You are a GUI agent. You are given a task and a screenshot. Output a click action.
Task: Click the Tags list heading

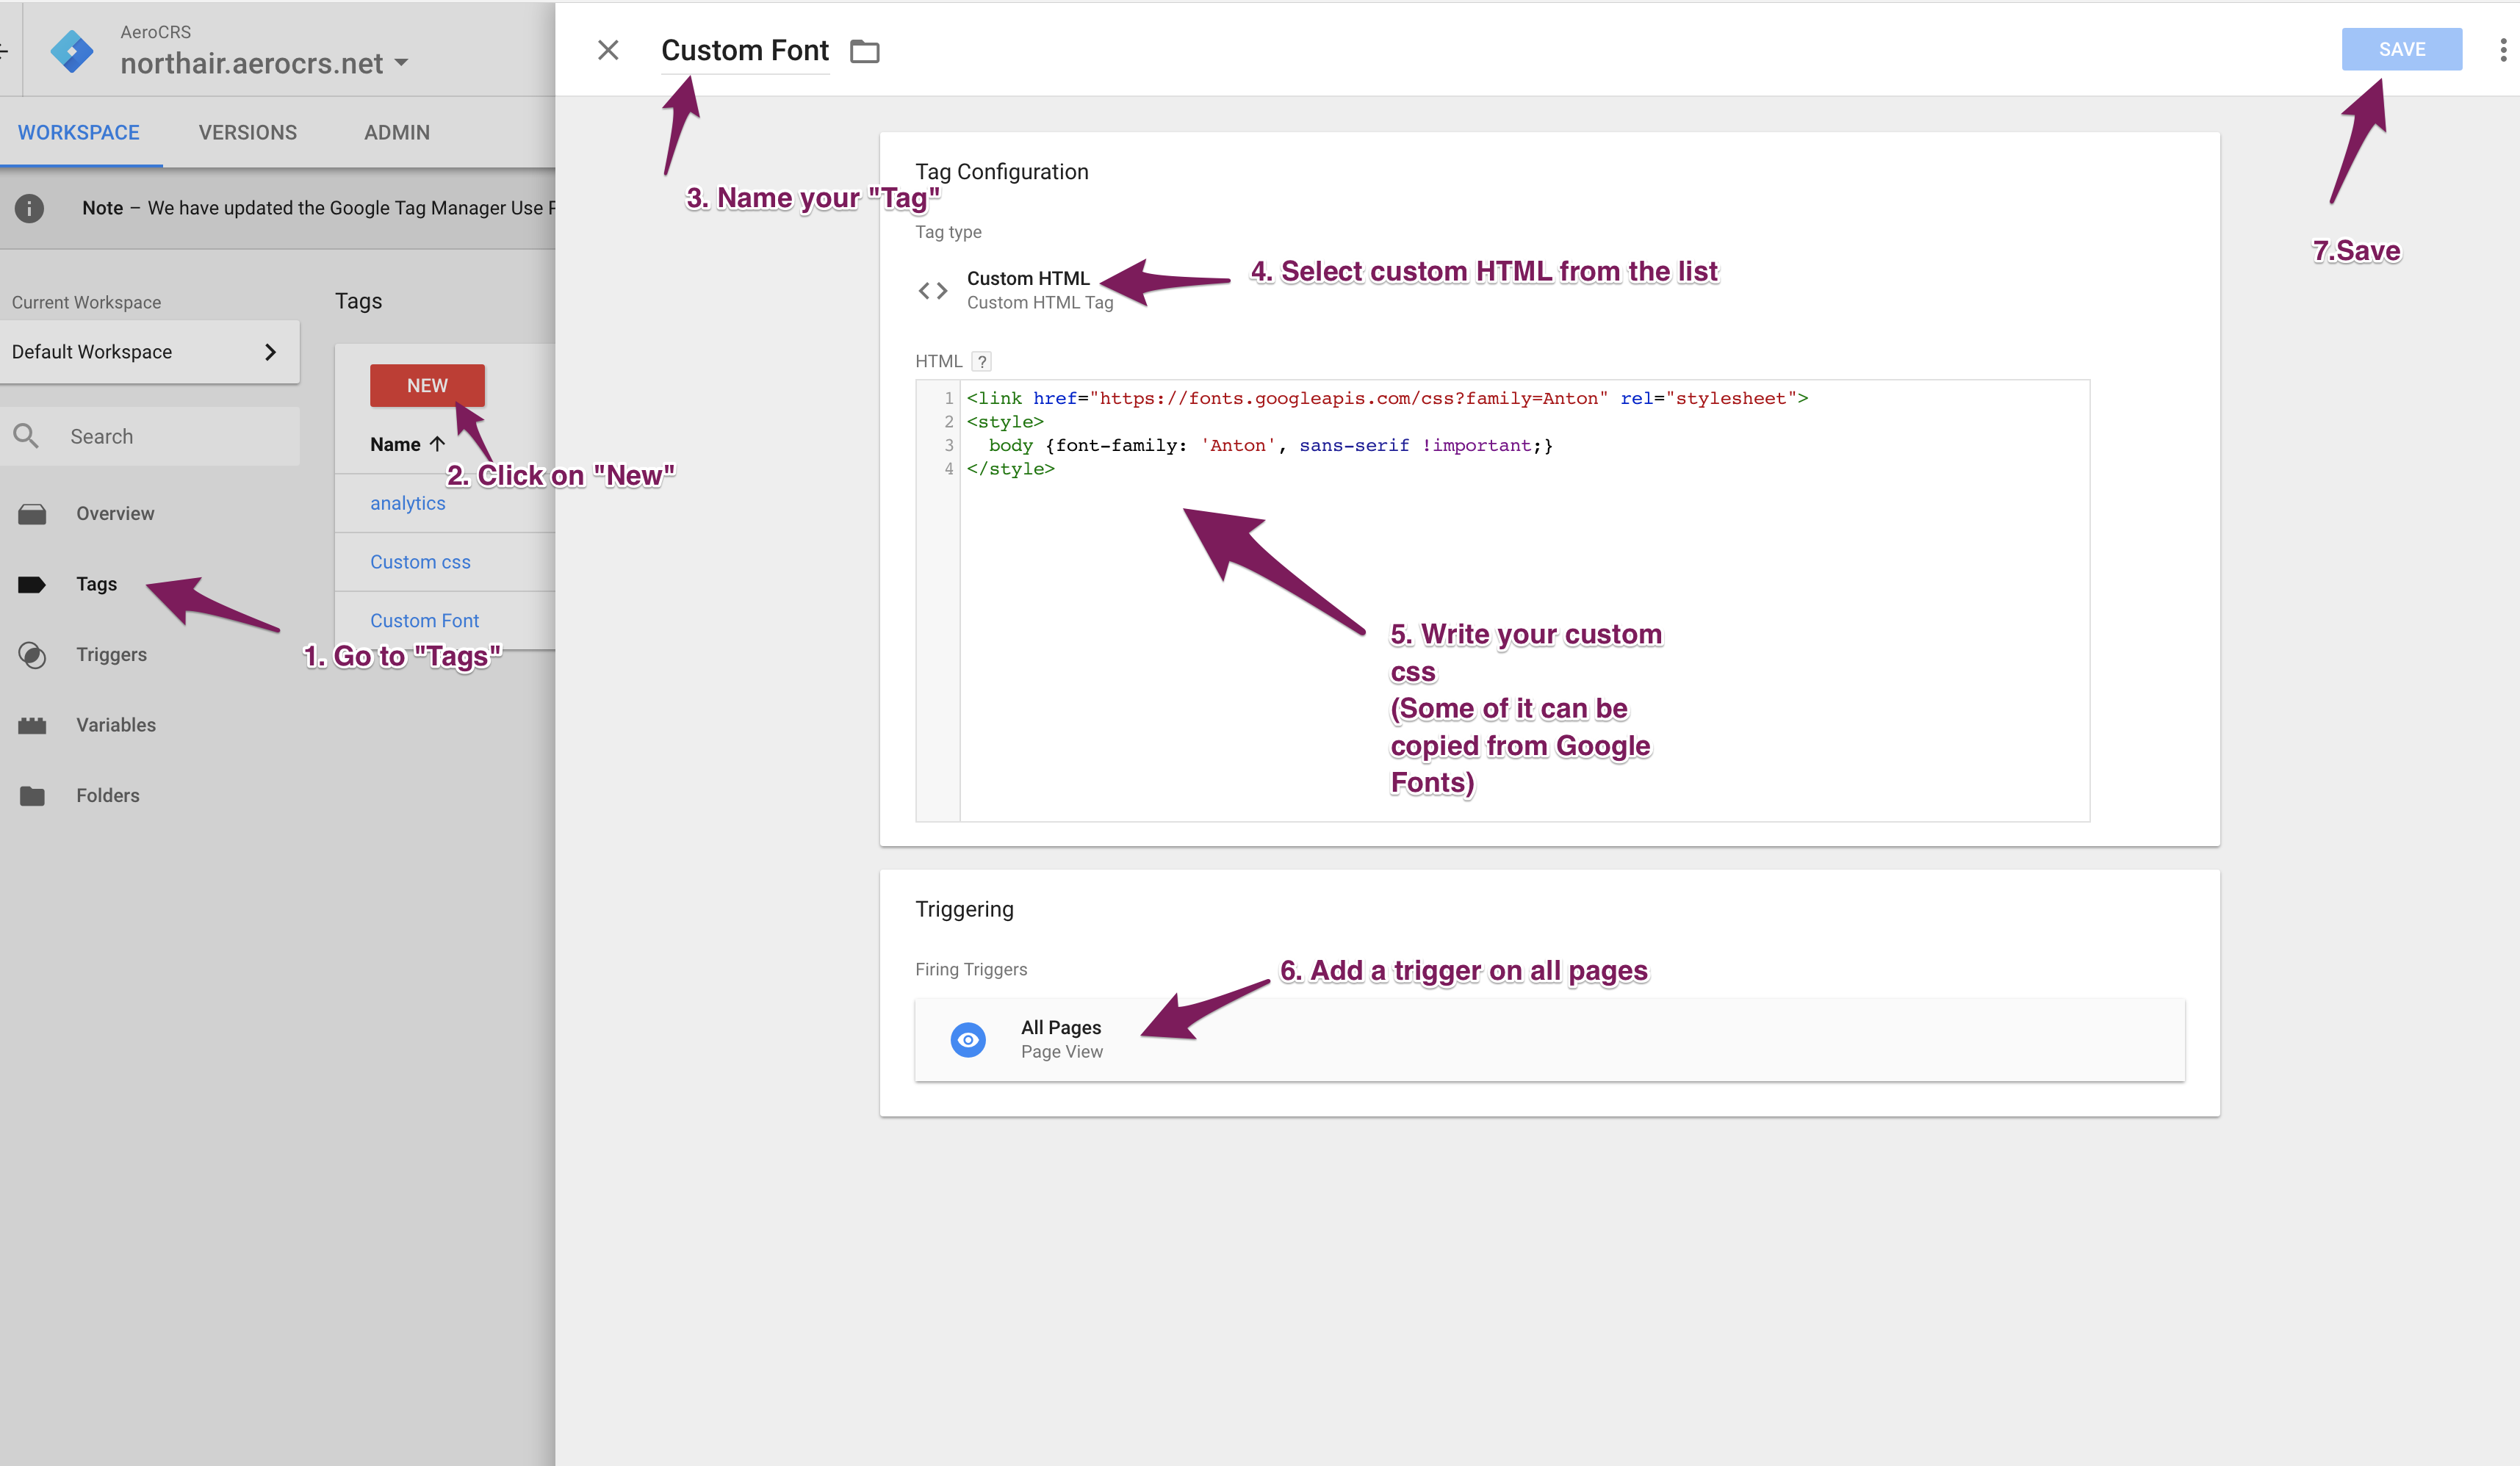[358, 301]
